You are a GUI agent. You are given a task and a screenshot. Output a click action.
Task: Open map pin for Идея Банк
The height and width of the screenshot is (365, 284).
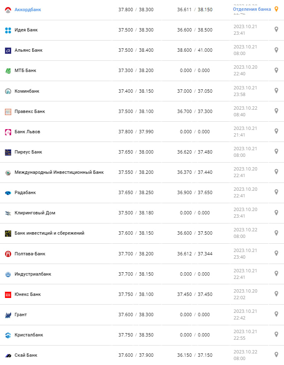276,29
